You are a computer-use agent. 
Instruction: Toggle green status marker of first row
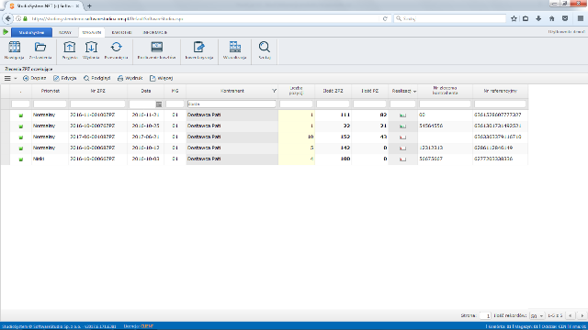(20, 115)
